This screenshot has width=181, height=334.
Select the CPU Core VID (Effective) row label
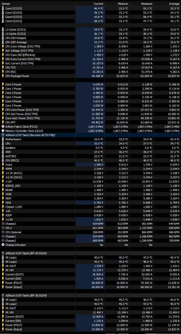(x=20, y=55)
